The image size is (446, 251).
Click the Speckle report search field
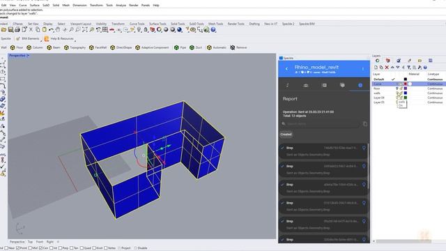(x=321, y=124)
